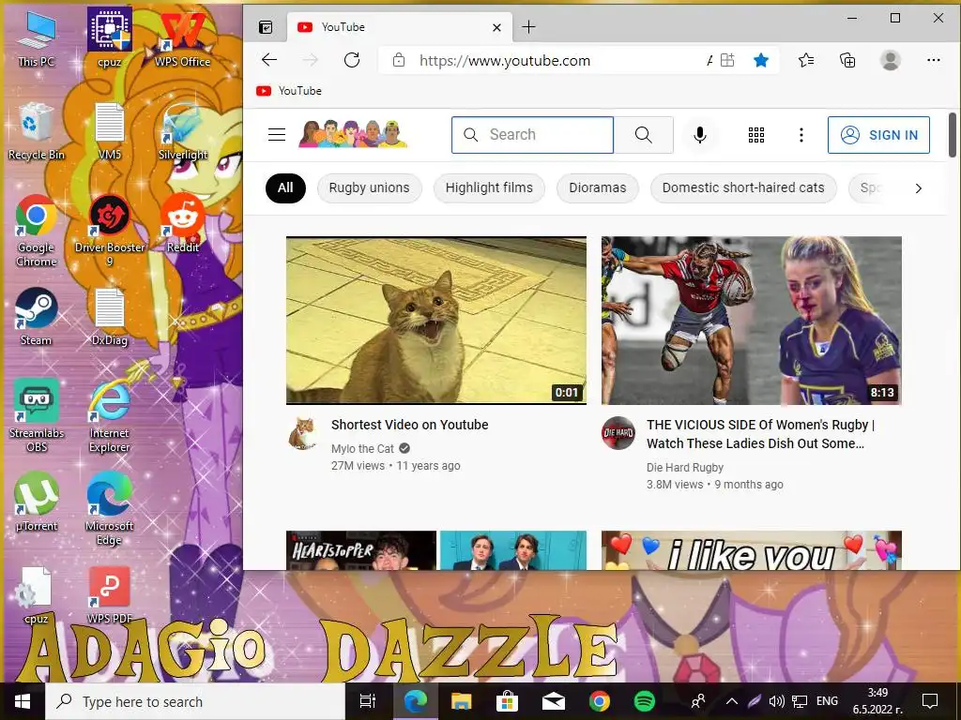Open the cat video thumbnail
The width and height of the screenshot is (961, 720).
tap(436, 321)
